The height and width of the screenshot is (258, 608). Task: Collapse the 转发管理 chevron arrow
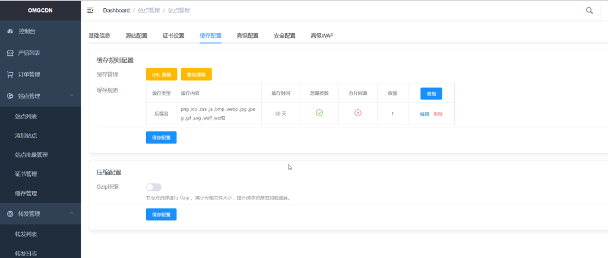click(71, 214)
